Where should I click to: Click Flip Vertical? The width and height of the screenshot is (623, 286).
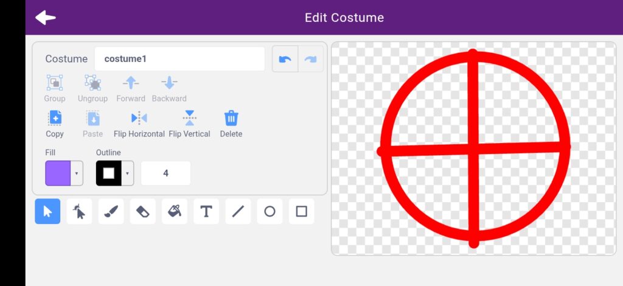pos(189,124)
